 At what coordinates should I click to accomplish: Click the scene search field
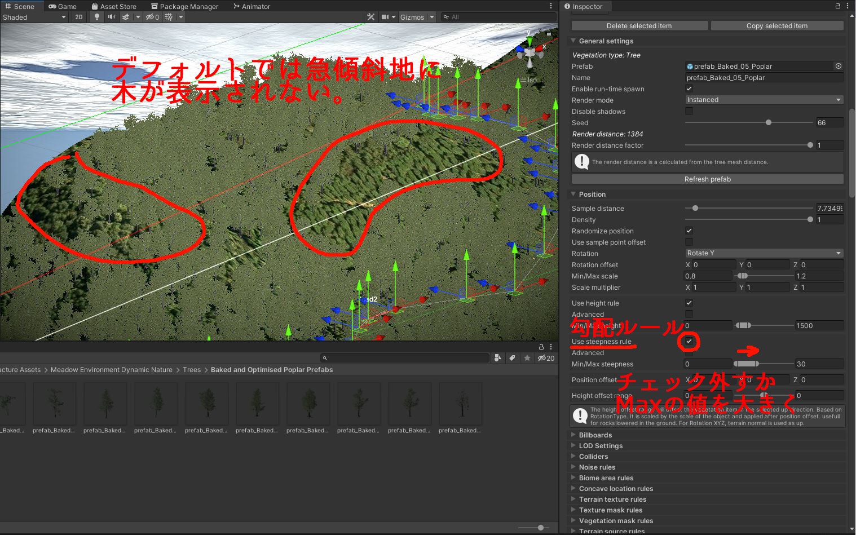click(x=499, y=17)
